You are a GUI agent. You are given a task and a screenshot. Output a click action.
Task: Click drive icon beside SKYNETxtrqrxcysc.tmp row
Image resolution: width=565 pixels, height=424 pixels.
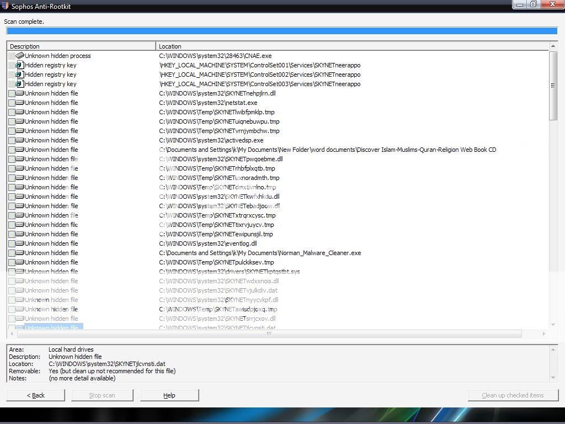tap(20, 215)
